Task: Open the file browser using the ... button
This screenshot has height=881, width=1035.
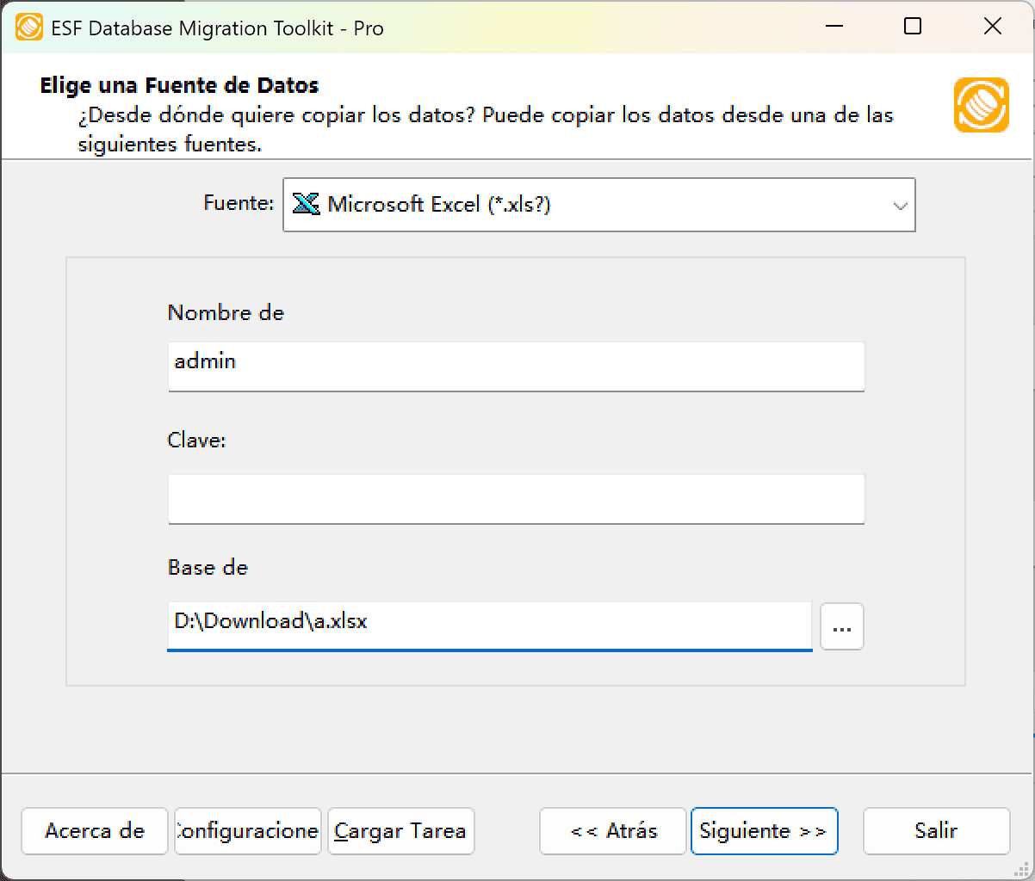Action: tap(841, 626)
